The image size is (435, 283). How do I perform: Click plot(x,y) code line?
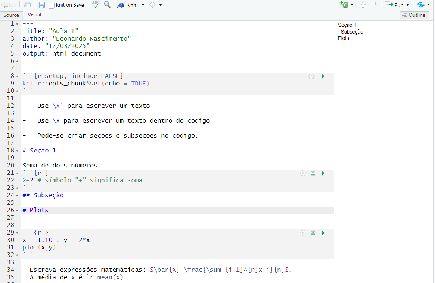pos(39,247)
